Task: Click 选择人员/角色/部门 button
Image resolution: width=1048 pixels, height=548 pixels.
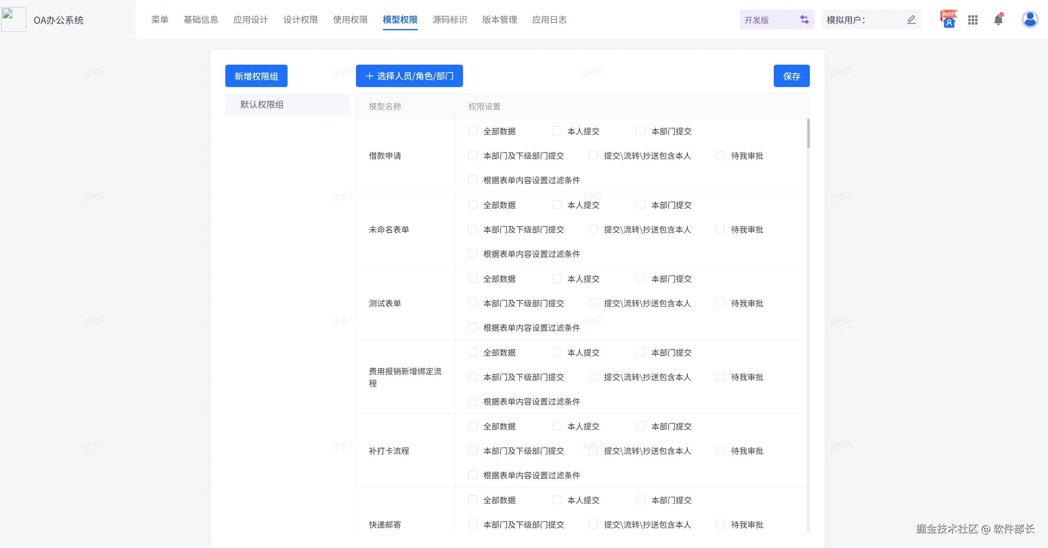Action: 409,76
